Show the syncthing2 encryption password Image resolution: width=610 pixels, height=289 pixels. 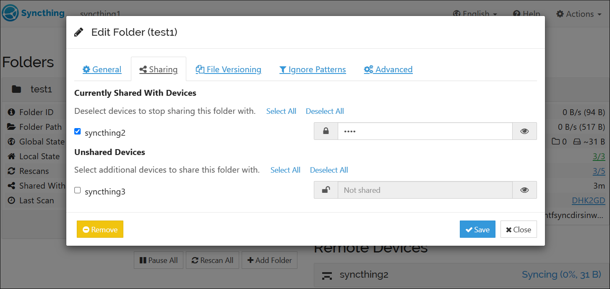point(524,131)
